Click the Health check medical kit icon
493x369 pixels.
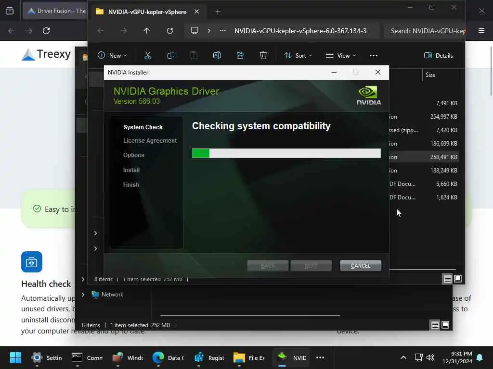32,262
